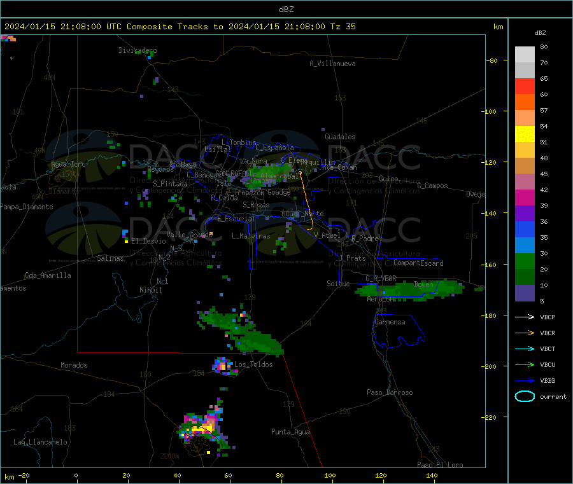Click the green echo band over Bowen

pos(410,290)
